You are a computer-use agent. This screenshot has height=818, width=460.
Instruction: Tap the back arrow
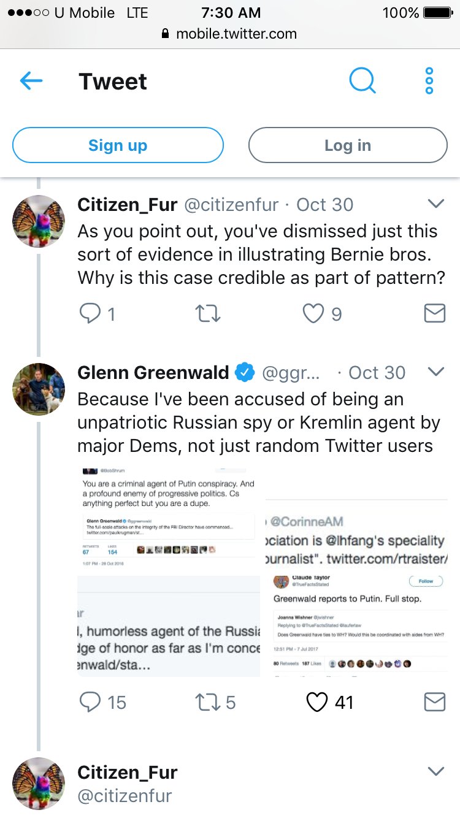click(31, 81)
